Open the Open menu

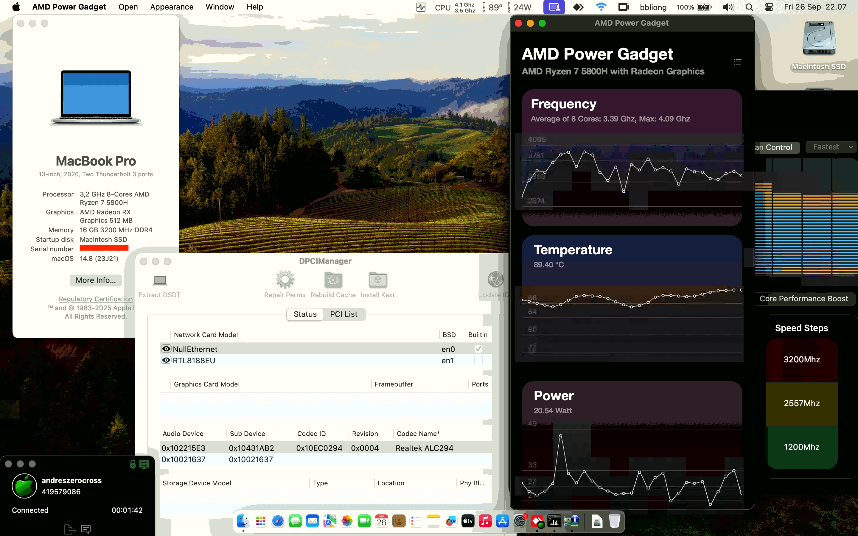pyautogui.click(x=128, y=7)
